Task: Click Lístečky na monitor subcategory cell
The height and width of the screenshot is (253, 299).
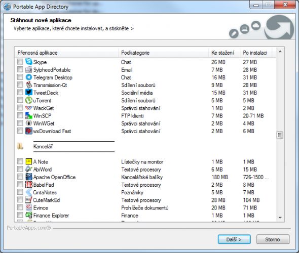Action: tap(142, 162)
